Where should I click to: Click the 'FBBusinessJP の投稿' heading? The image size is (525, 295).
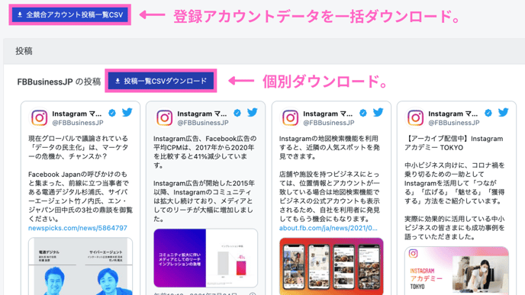[59, 82]
